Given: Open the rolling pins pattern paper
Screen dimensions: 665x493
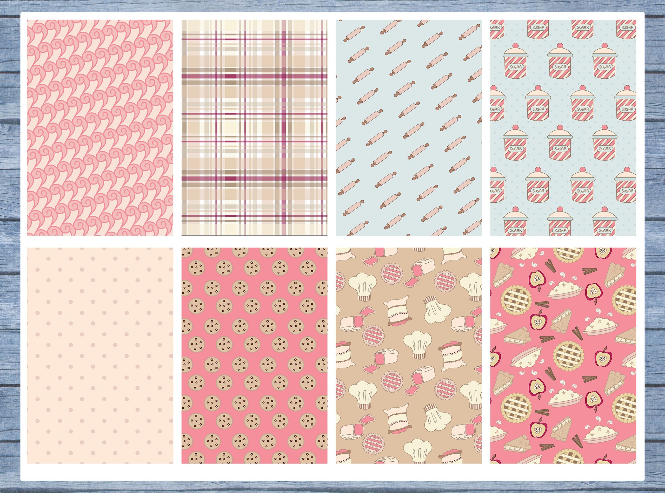Looking at the screenshot, I should 408,127.
